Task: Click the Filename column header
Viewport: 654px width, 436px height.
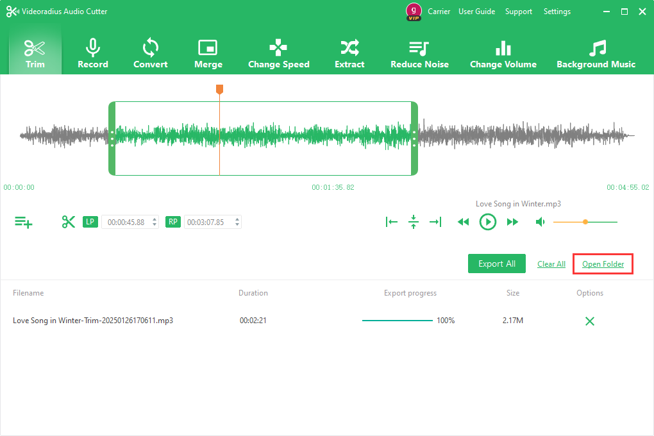Action: (28, 293)
